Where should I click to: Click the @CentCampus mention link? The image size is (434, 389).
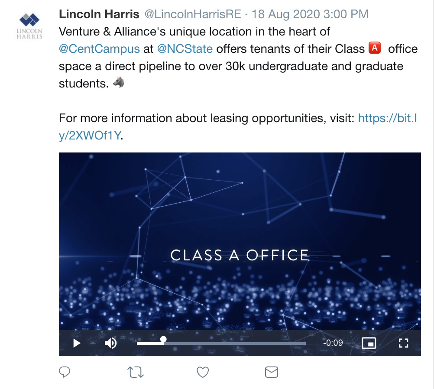[99, 49]
